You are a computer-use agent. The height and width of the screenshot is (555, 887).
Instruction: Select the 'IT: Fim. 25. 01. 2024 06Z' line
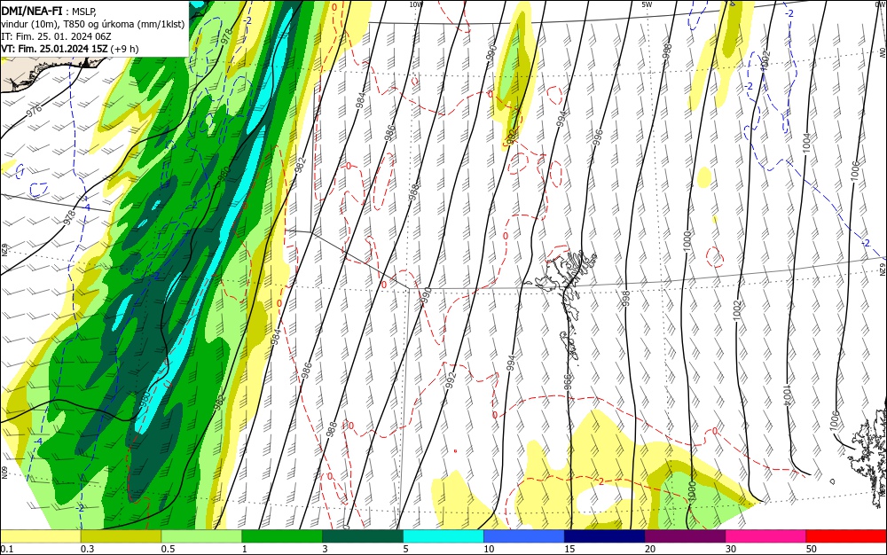[56, 36]
